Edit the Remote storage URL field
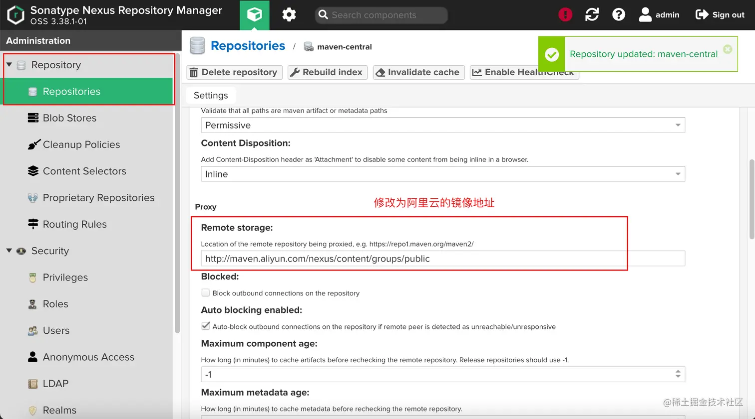The image size is (755, 419). click(x=443, y=259)
